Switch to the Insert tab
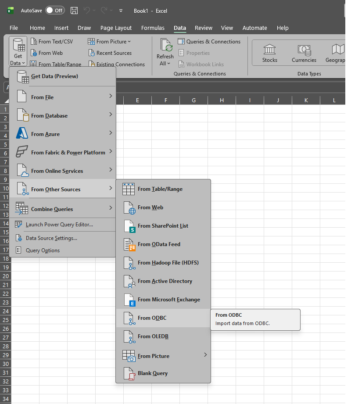The image size is (351, 404). pos(61,28)
